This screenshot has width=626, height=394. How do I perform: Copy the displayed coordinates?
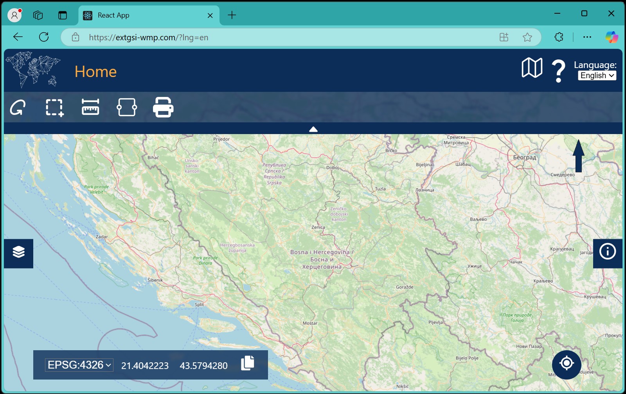coord(247,364)
